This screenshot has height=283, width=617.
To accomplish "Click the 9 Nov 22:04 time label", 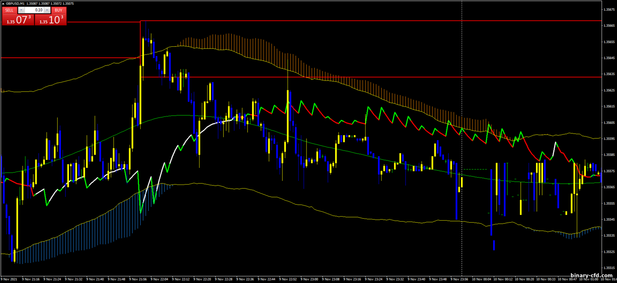I will click(x=159, y=279).
